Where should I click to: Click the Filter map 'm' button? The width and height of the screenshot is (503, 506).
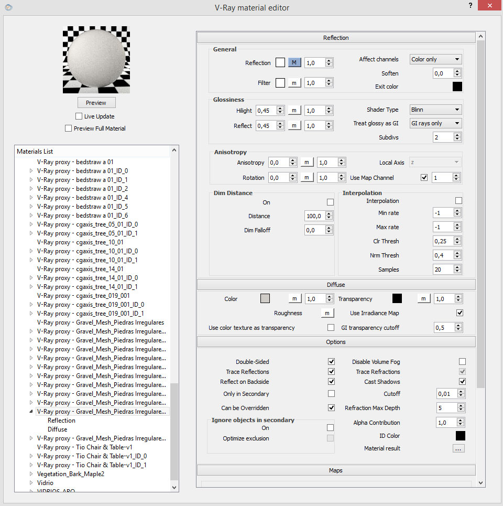(x=294, y=83)
